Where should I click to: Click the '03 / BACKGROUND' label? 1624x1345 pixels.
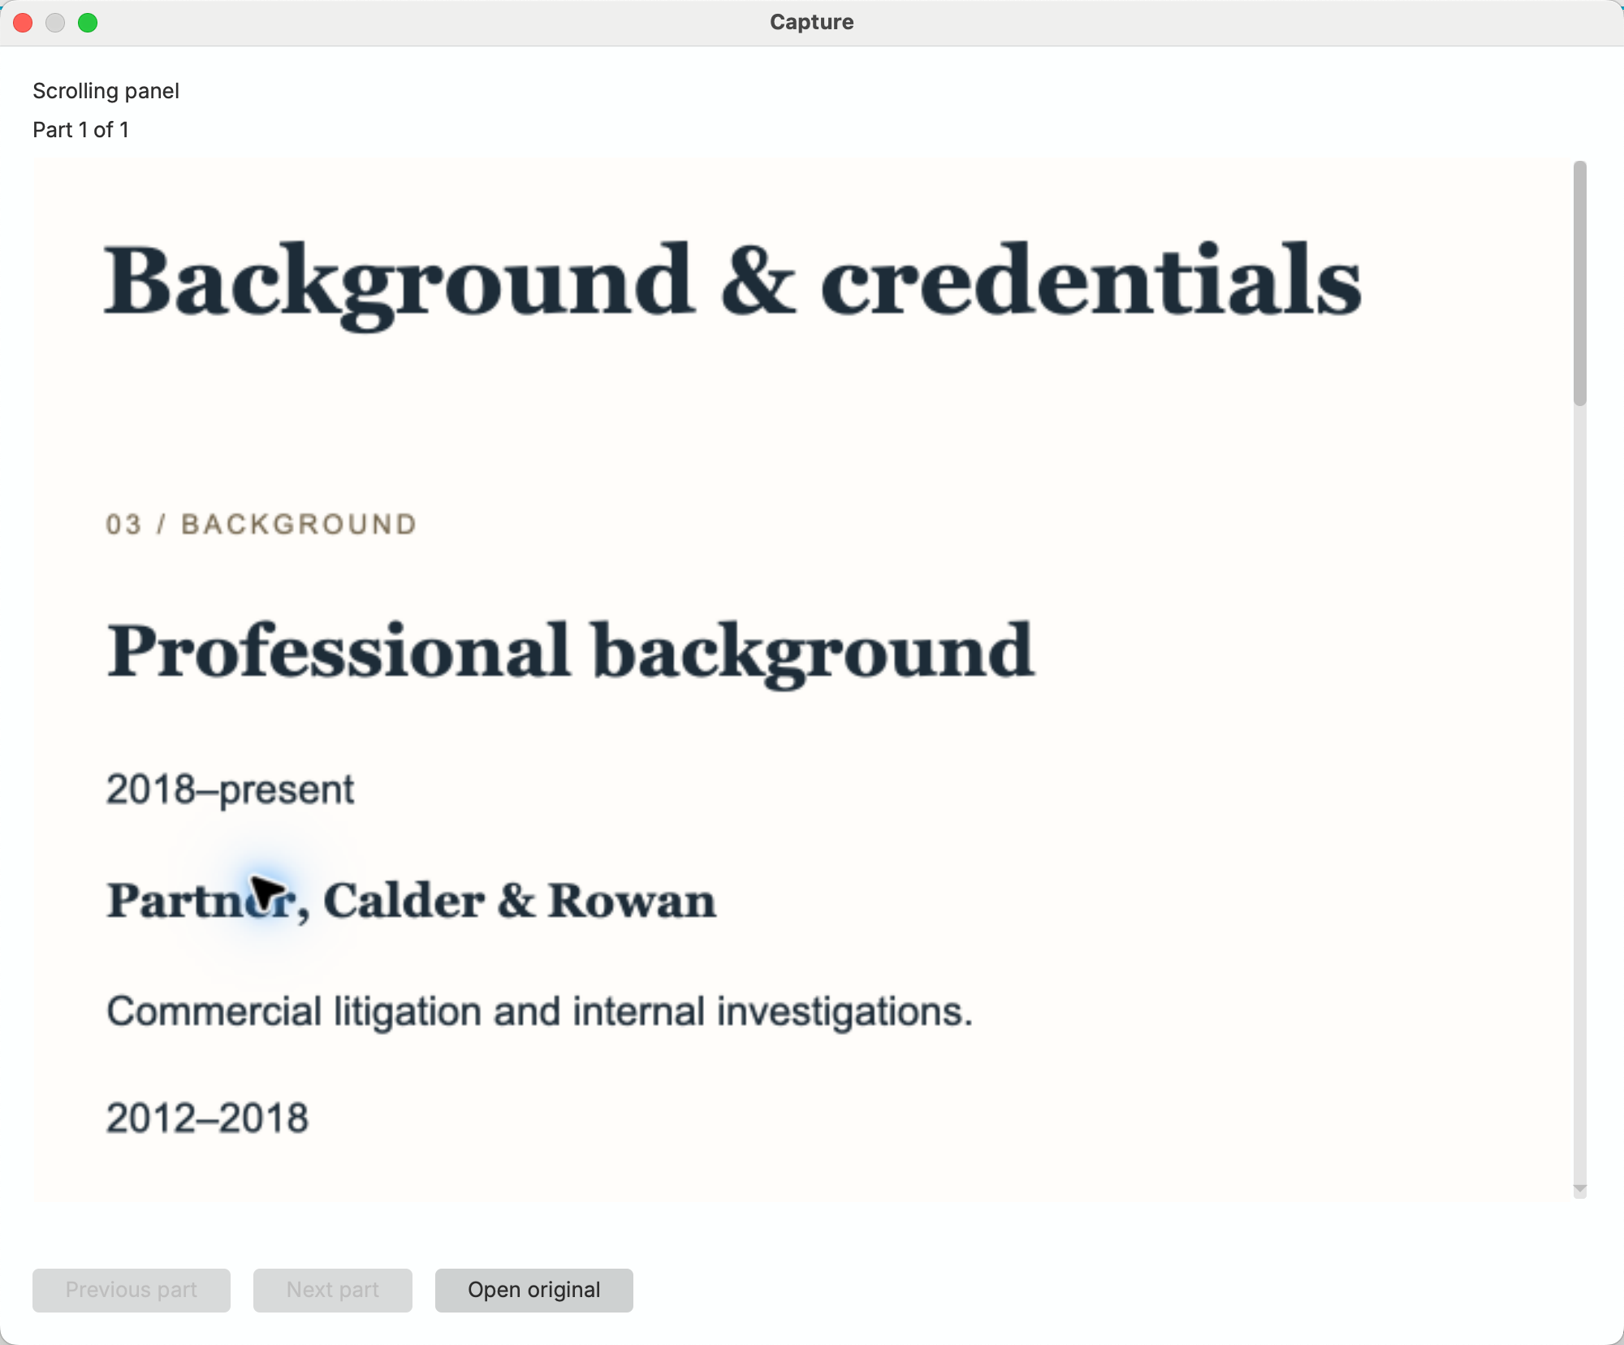click(x=261, y=525)
